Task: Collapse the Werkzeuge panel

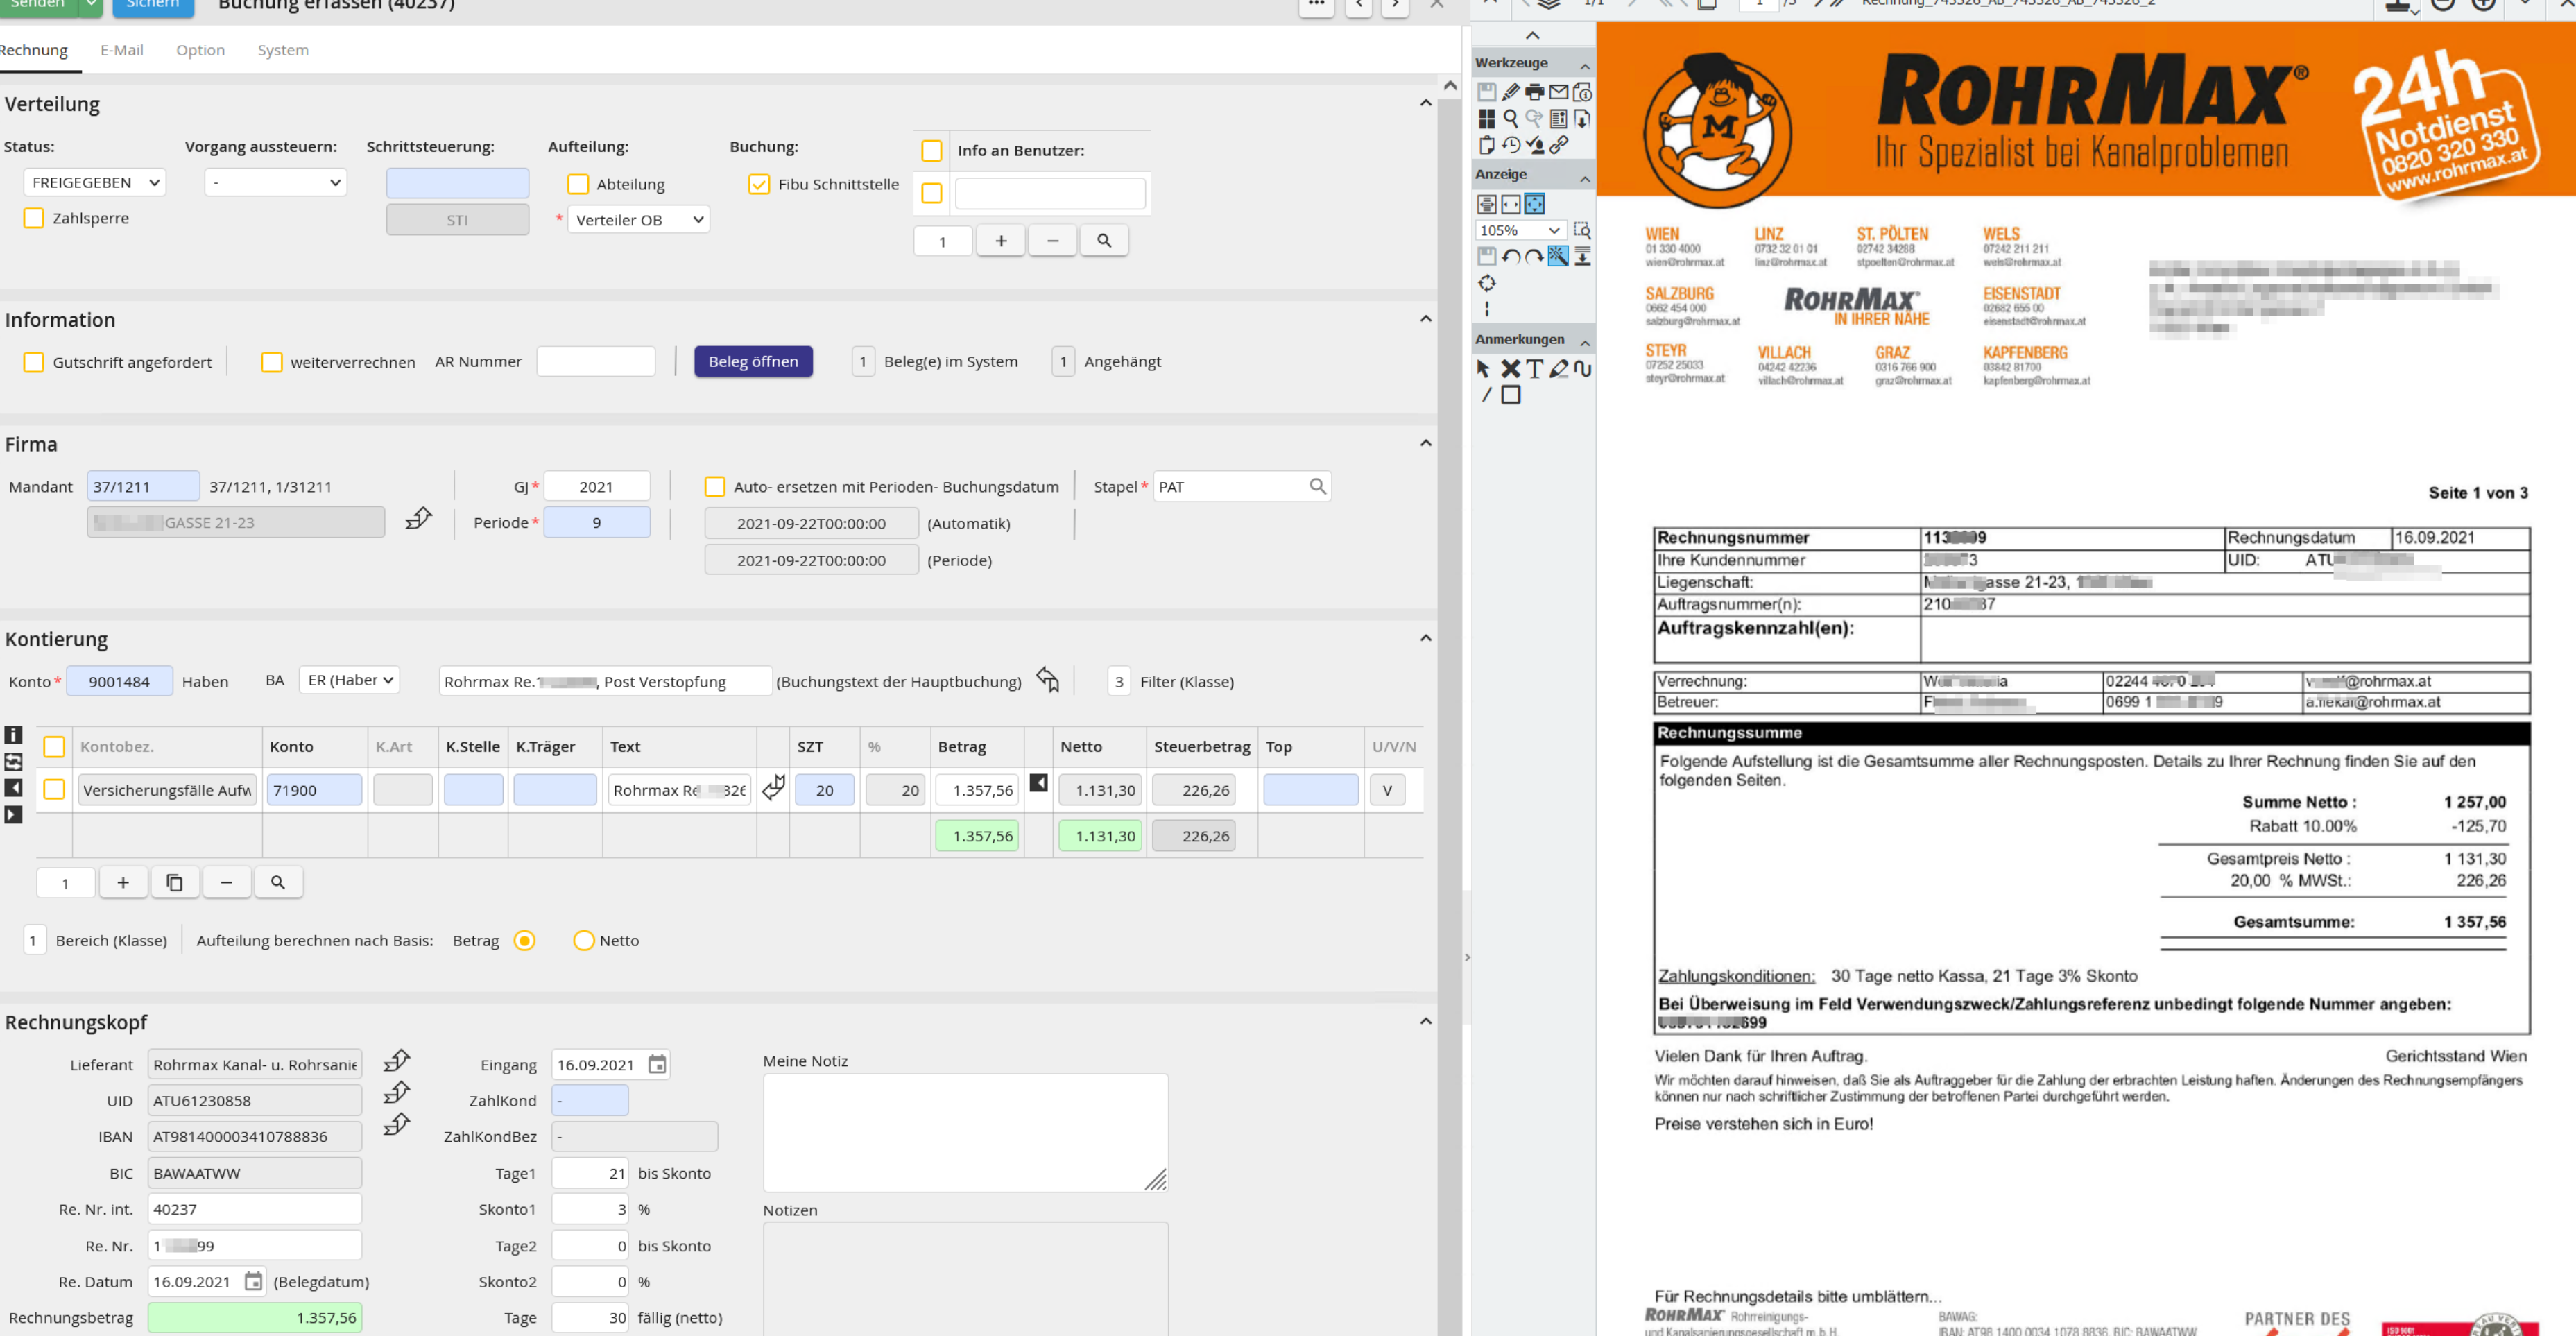Action: click(x=1584, y=66)
